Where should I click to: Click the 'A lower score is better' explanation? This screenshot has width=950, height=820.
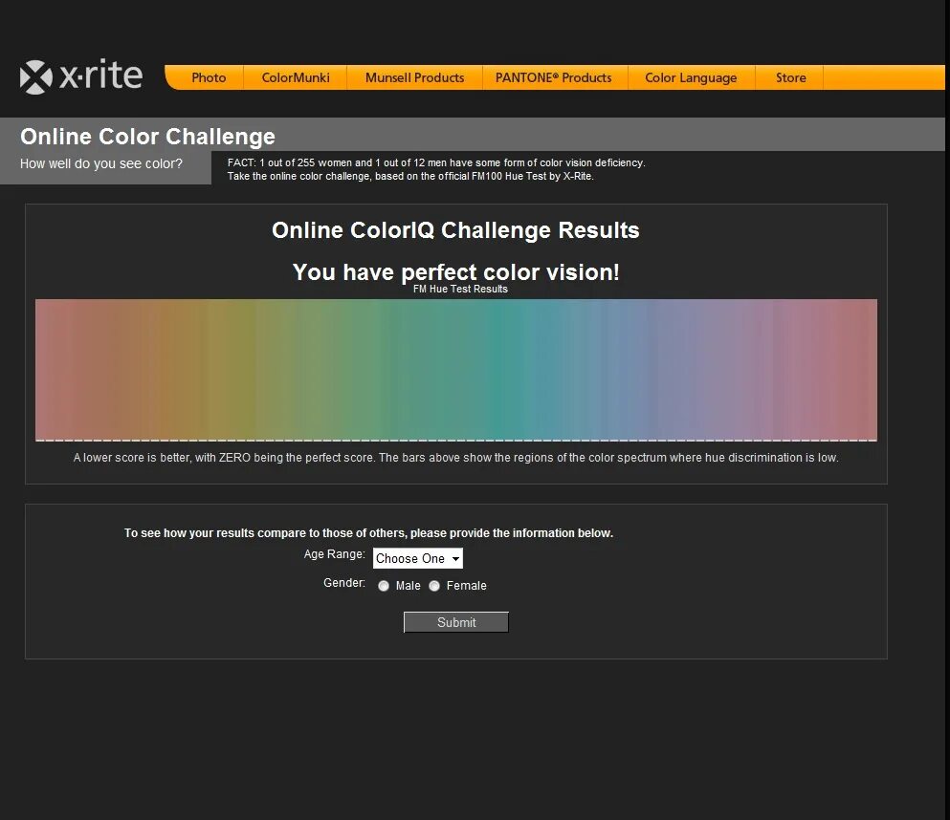[x=456, y=458]
